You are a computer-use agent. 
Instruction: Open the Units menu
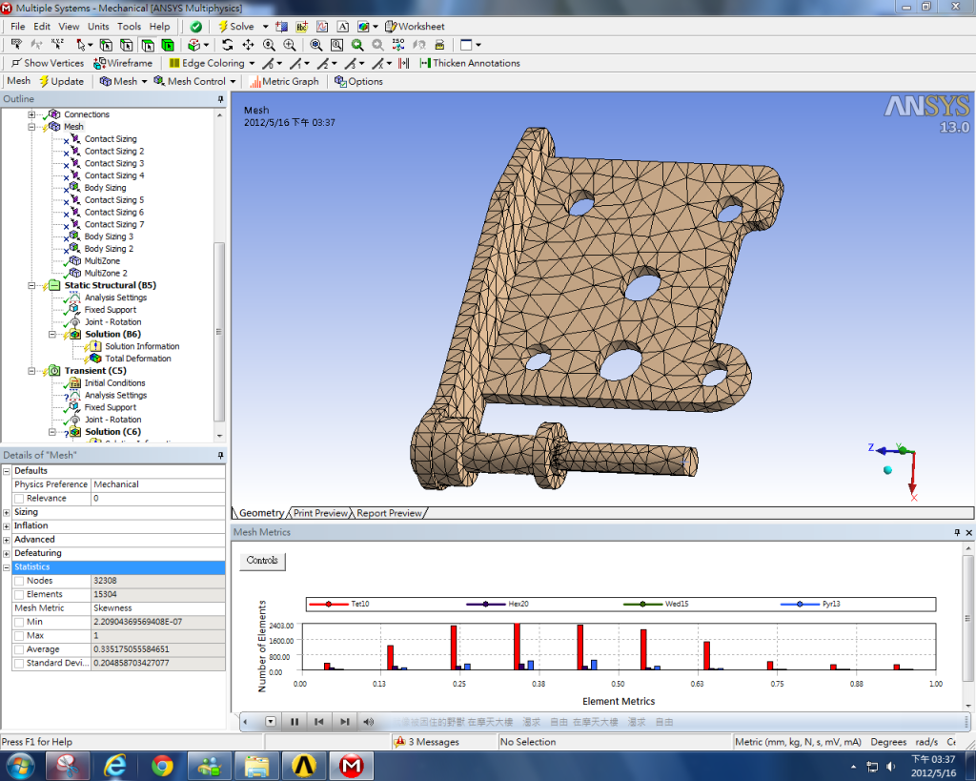click(x=97, y=27)
